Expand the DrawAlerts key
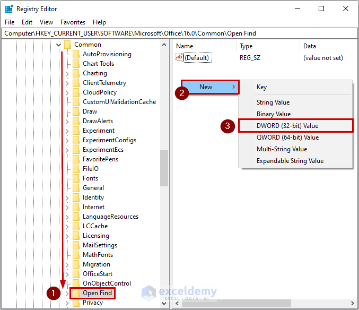This screenshot has height=310, width=359. coord(67,122)
